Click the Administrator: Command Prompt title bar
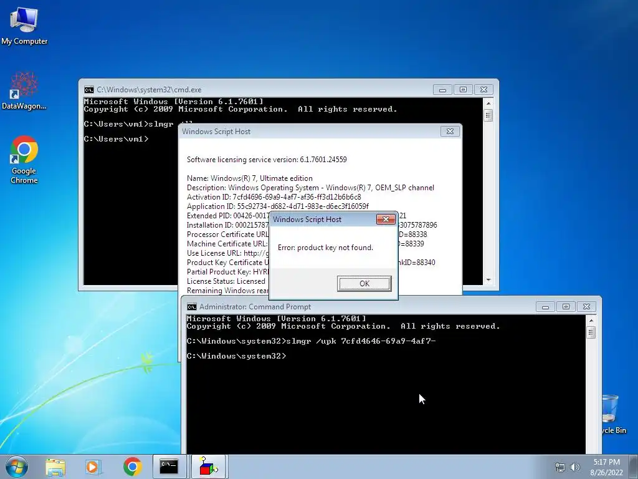This screenshot has height=479, width=638. [x=362, y=307]
